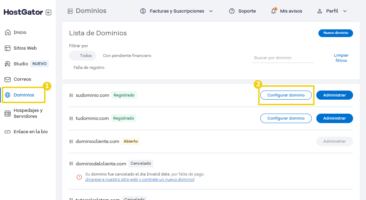
Task: Click the Correos envelope icon
Action: [x=7, y=80]
